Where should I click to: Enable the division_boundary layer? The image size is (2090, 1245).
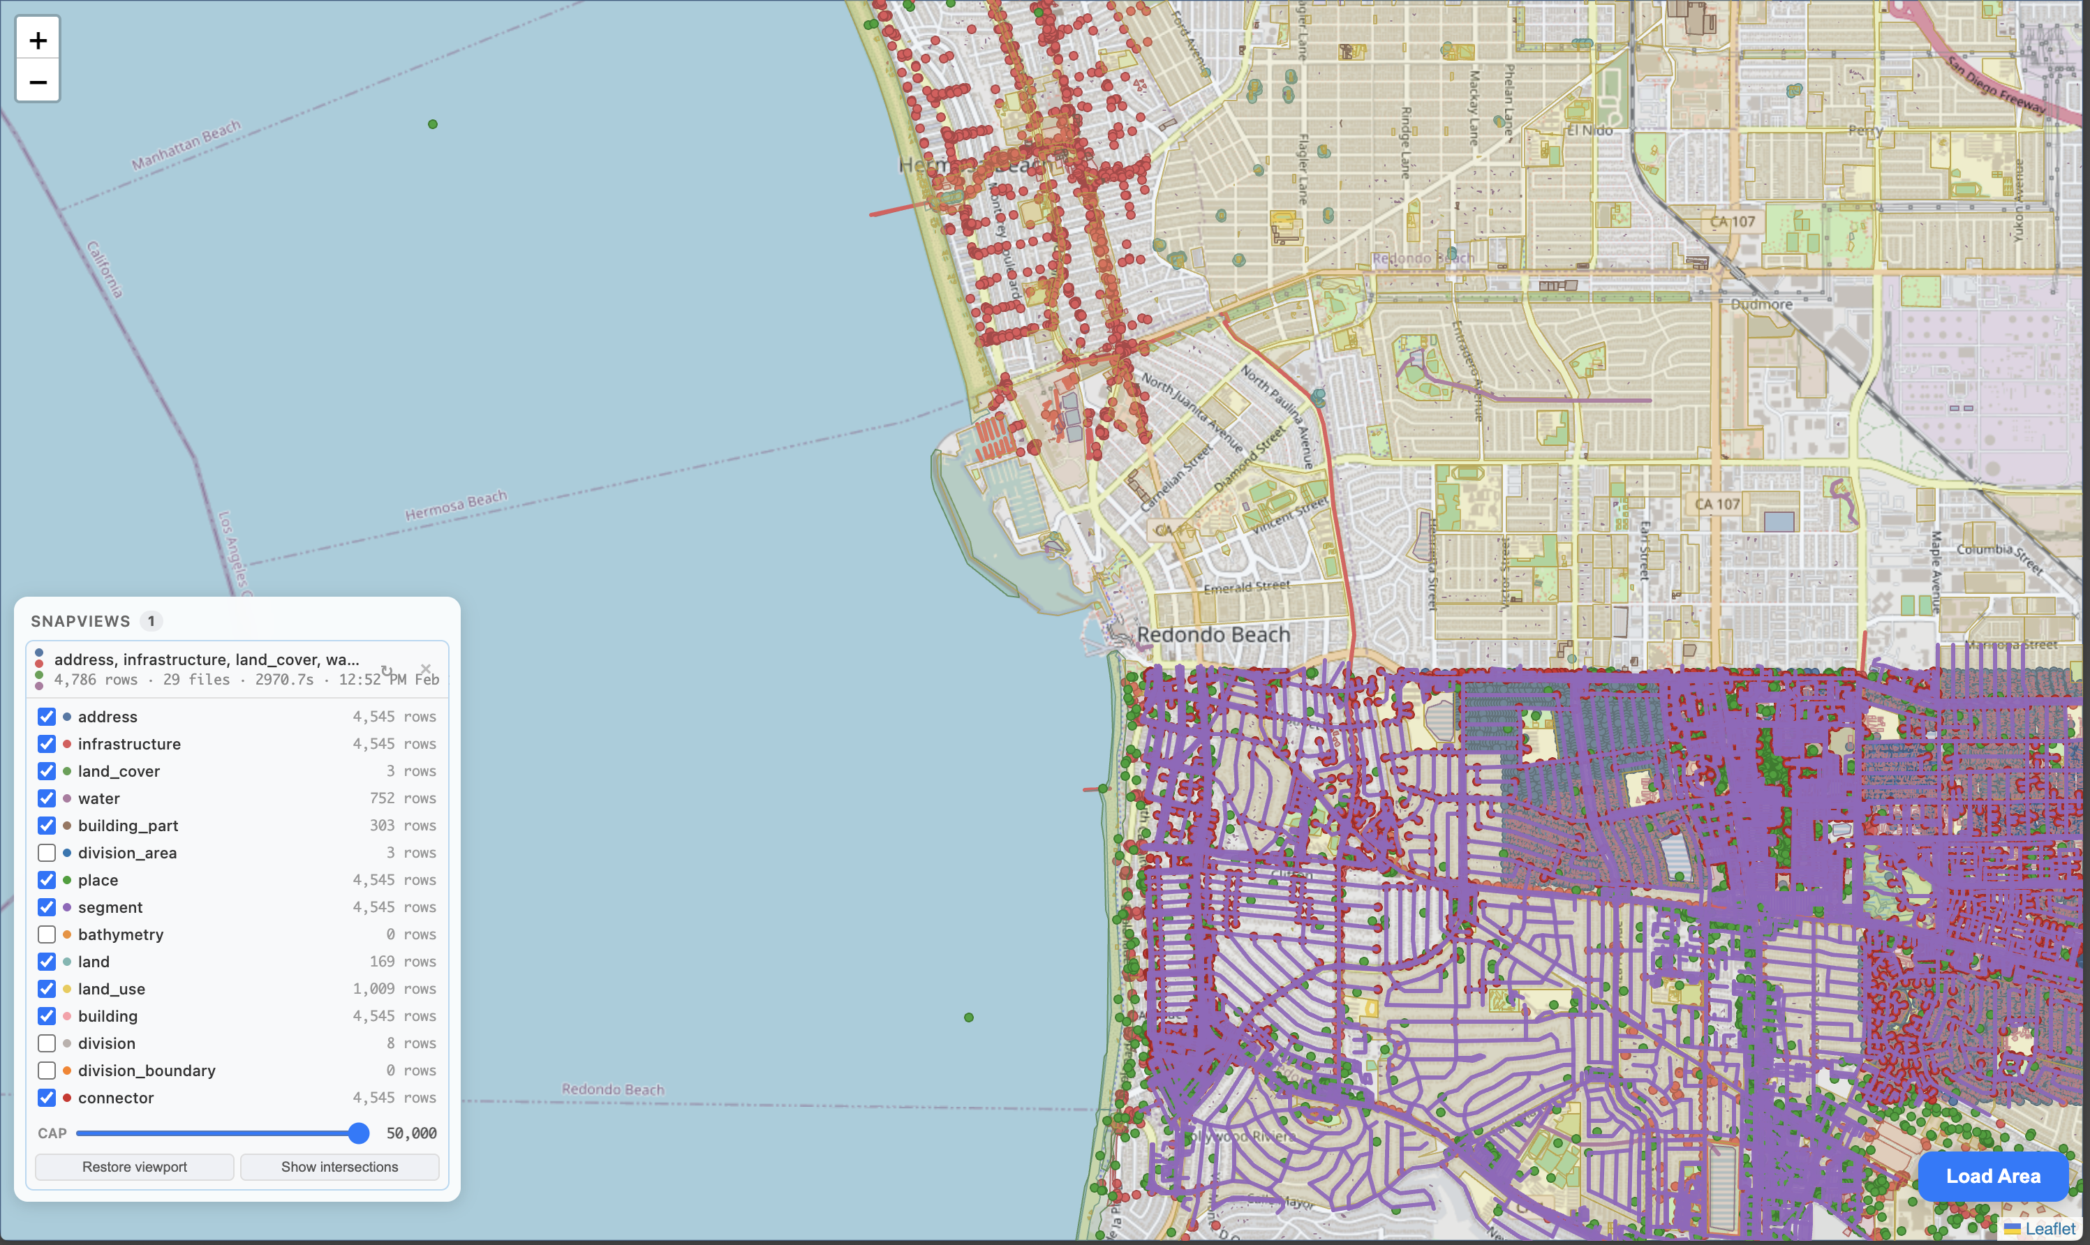point(47,1070)
